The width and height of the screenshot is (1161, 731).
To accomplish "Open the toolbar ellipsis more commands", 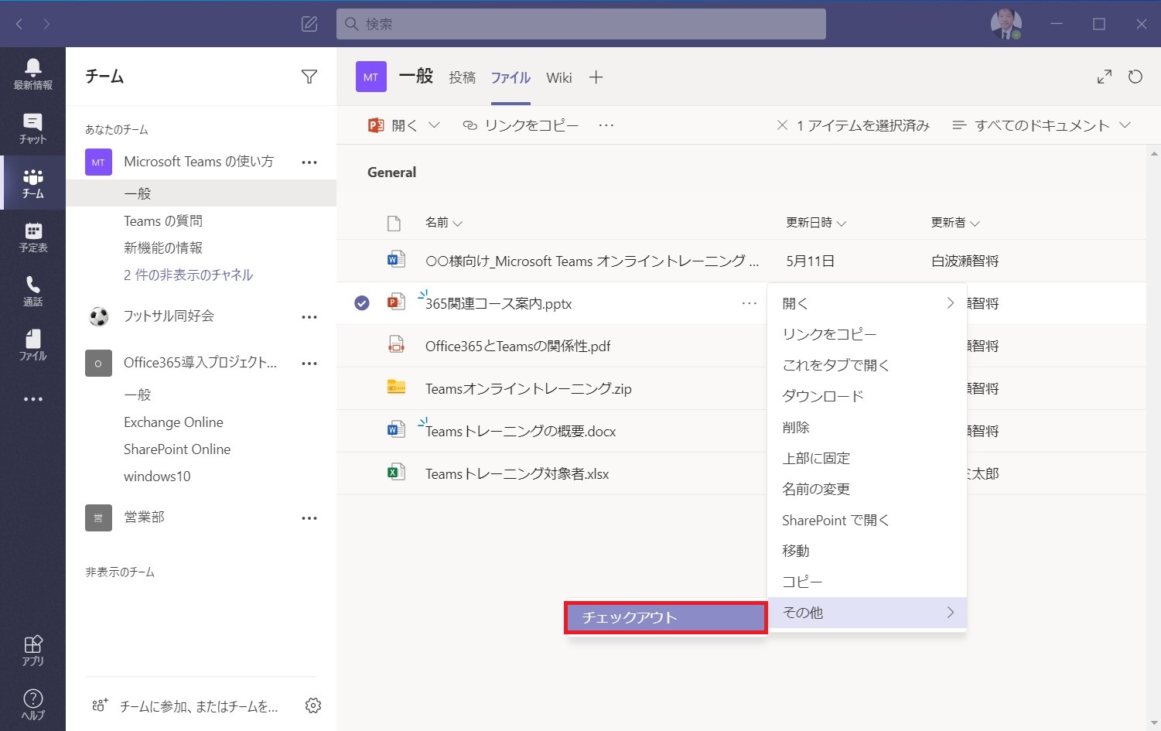I will coord(606,125).
